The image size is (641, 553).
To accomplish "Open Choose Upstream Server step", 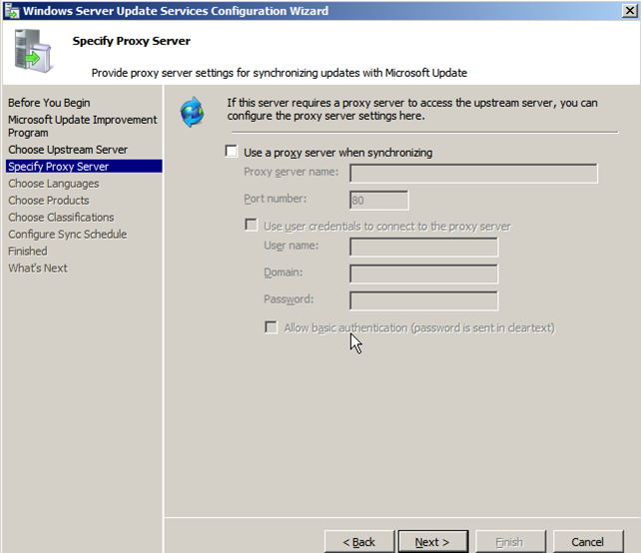I will click(67, 150).
